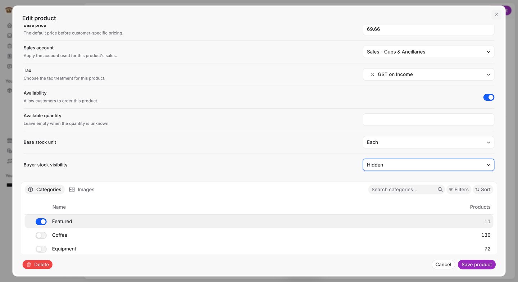Click the product count 72
Viewport: 518px width, 282px height.
487,249
